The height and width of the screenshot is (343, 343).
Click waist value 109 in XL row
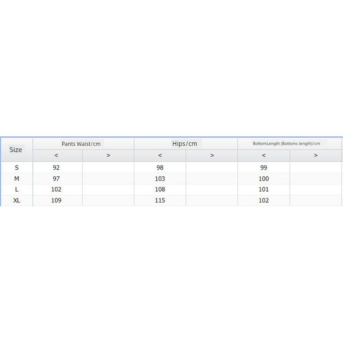56,200
